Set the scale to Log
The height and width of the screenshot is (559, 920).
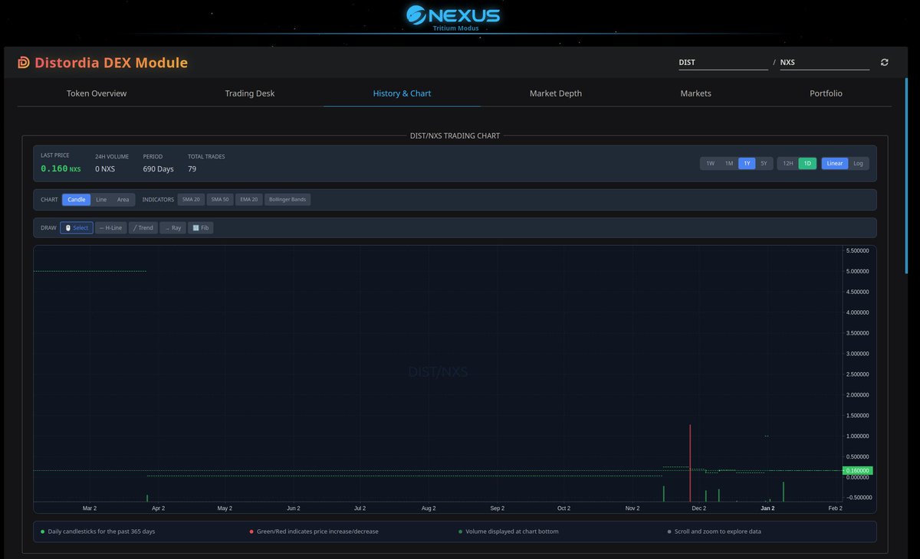858,163
